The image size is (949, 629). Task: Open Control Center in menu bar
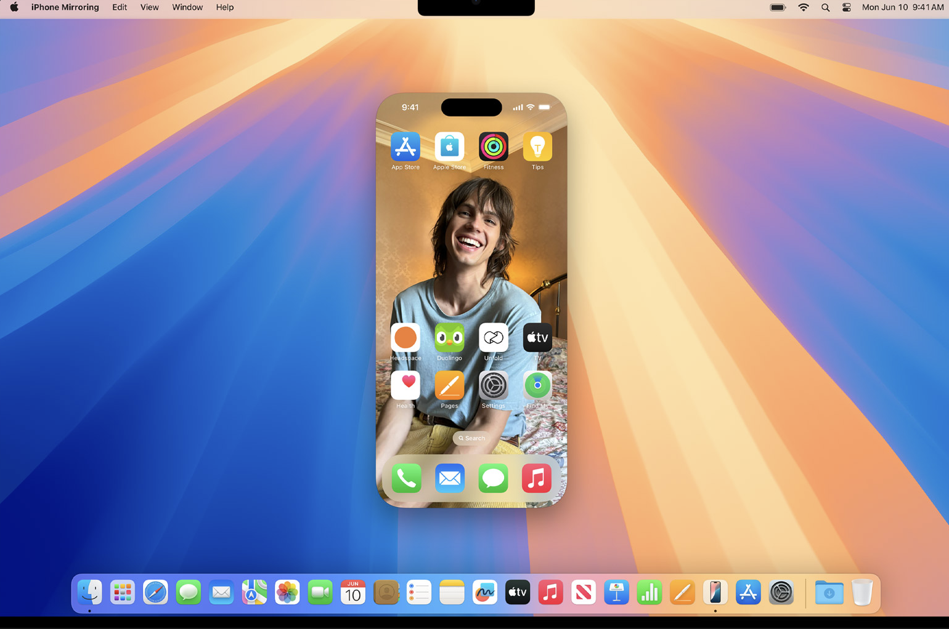tap(847, 7)
